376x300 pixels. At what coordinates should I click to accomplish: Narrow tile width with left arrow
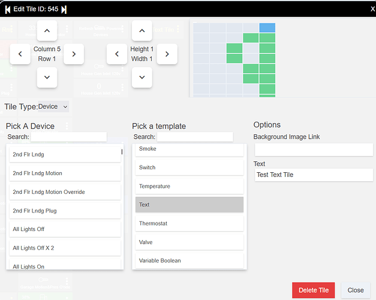[x=117, y=54]
